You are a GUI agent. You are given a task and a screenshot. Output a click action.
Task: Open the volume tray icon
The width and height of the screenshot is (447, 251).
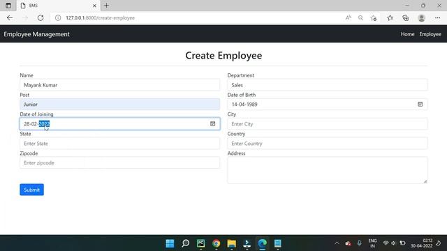(393, 243)
